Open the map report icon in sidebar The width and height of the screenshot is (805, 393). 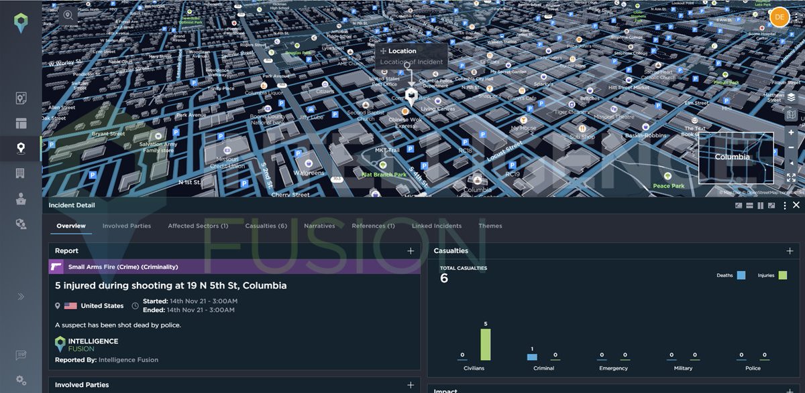pyautogui.click(x=21, y=98)
